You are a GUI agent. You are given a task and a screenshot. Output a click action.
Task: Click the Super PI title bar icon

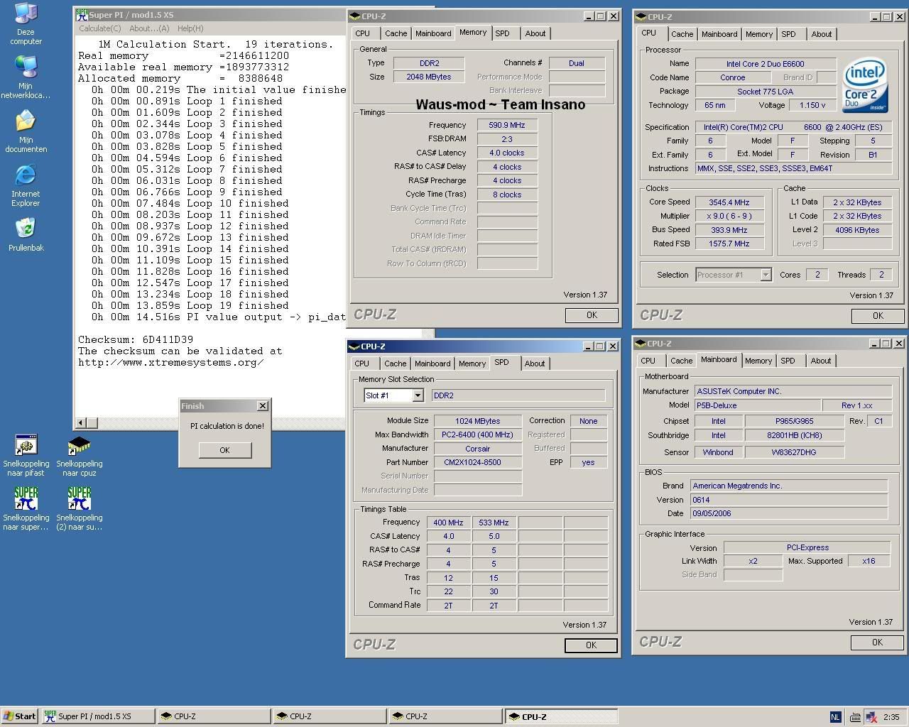click(82, 14)
